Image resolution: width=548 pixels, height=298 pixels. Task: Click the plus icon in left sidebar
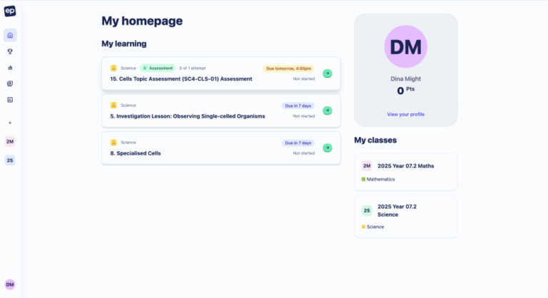coord(10,123)
